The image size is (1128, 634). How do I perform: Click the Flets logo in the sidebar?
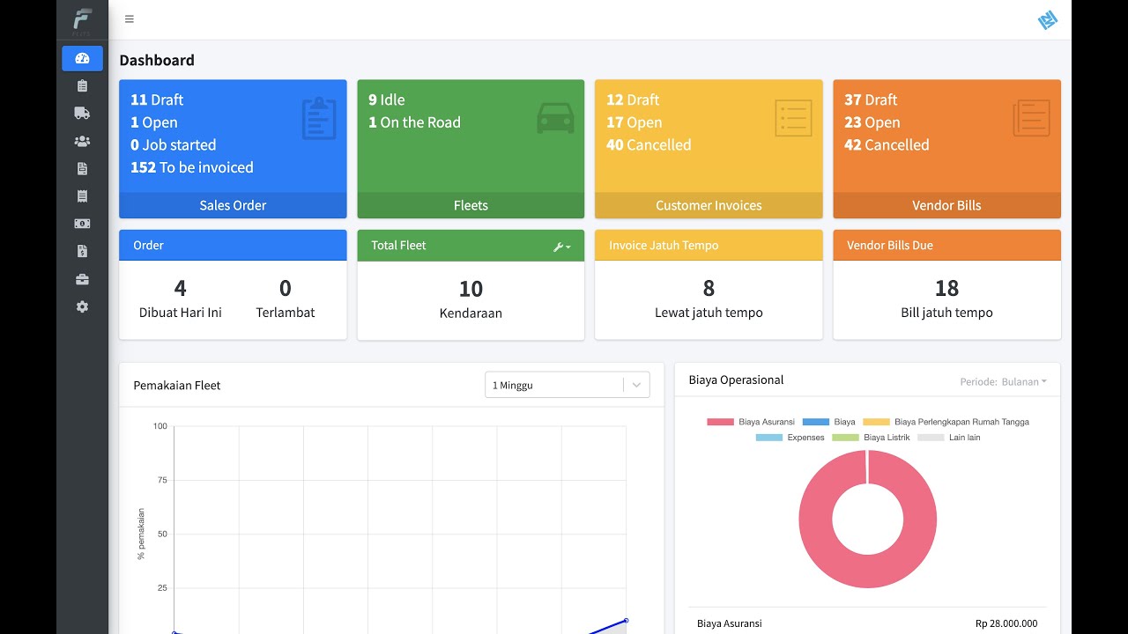tap(82, 21)
